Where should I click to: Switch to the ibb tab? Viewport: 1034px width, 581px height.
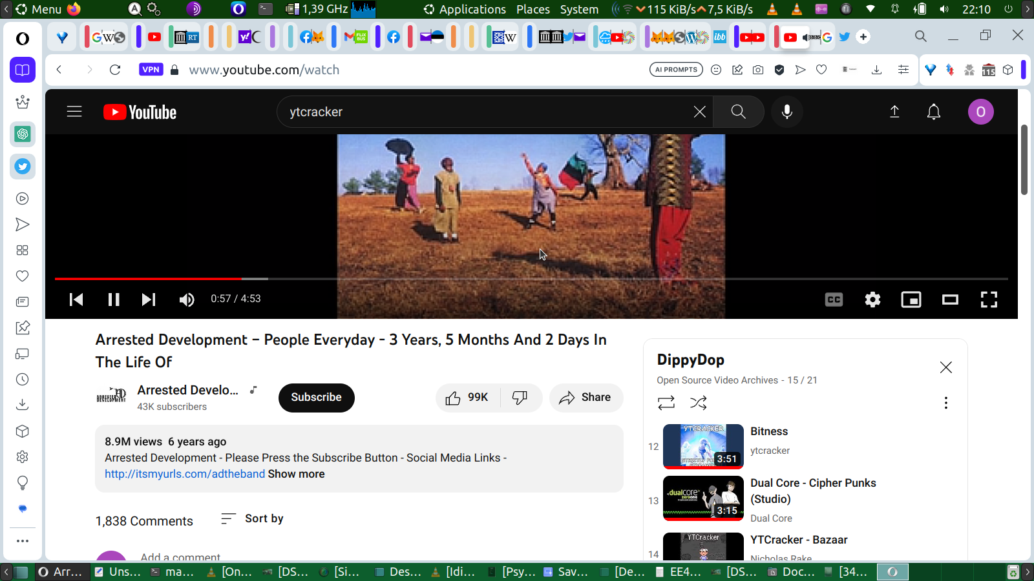[x=719, y=37]
